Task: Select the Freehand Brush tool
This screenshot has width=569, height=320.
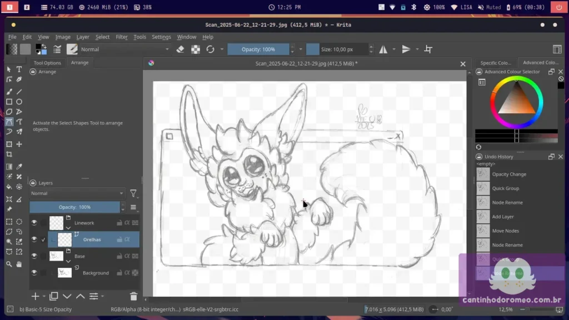Action: coord(9,92)
